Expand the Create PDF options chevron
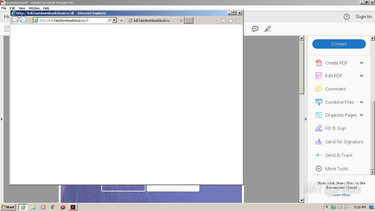The image size is (375, 211). 362,63
